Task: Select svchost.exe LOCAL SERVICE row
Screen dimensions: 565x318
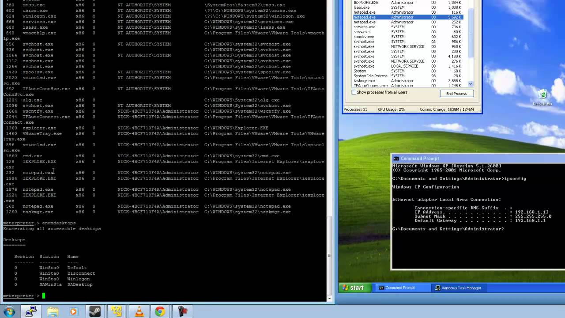Action: click(x=407, y=66)
